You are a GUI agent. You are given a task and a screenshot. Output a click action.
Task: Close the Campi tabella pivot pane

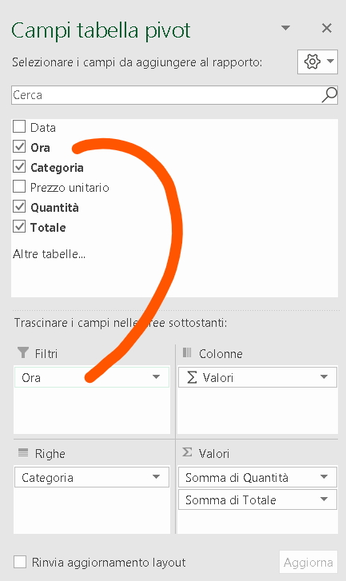(x=326, y=28)
